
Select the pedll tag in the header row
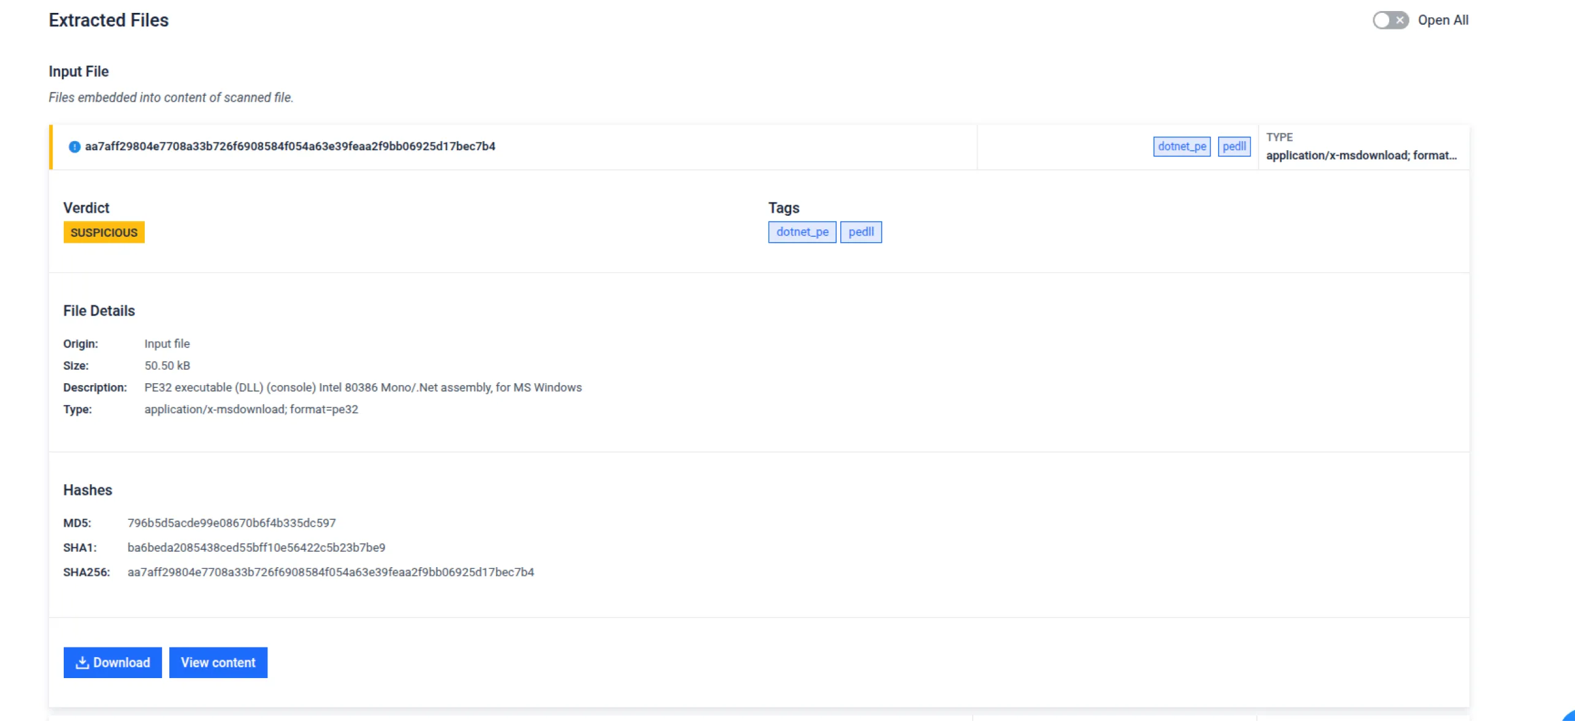click(x=1234, y=147)
